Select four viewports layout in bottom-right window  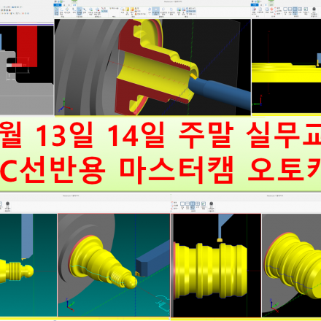(198, 204)
